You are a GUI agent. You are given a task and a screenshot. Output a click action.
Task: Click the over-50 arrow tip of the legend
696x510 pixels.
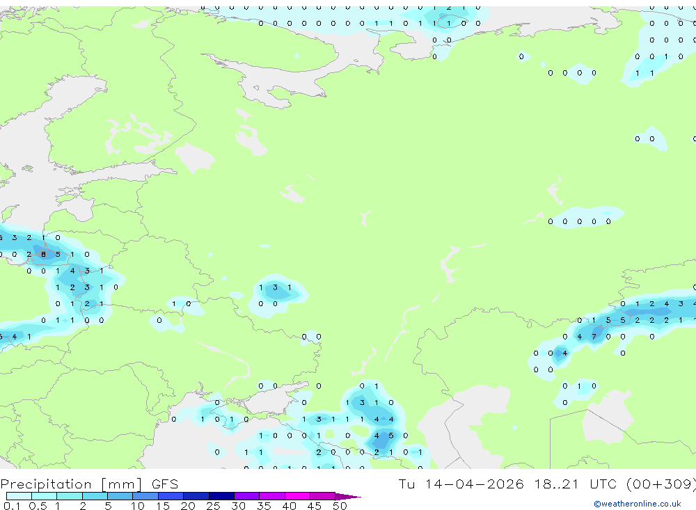tap(349, 497)
